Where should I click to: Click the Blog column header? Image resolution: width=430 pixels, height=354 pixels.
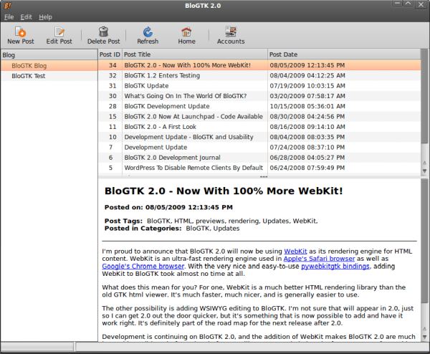49,55
